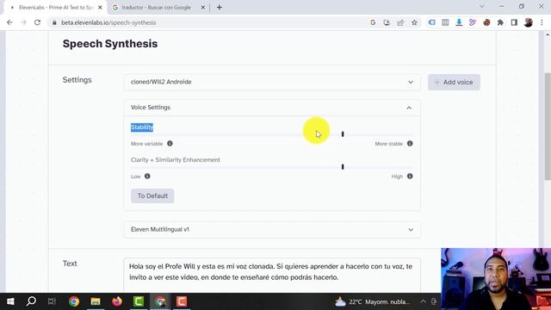This screenshot has width=551, height=310.
Task: Go back in browser history
Action: [x=9, y=22]
